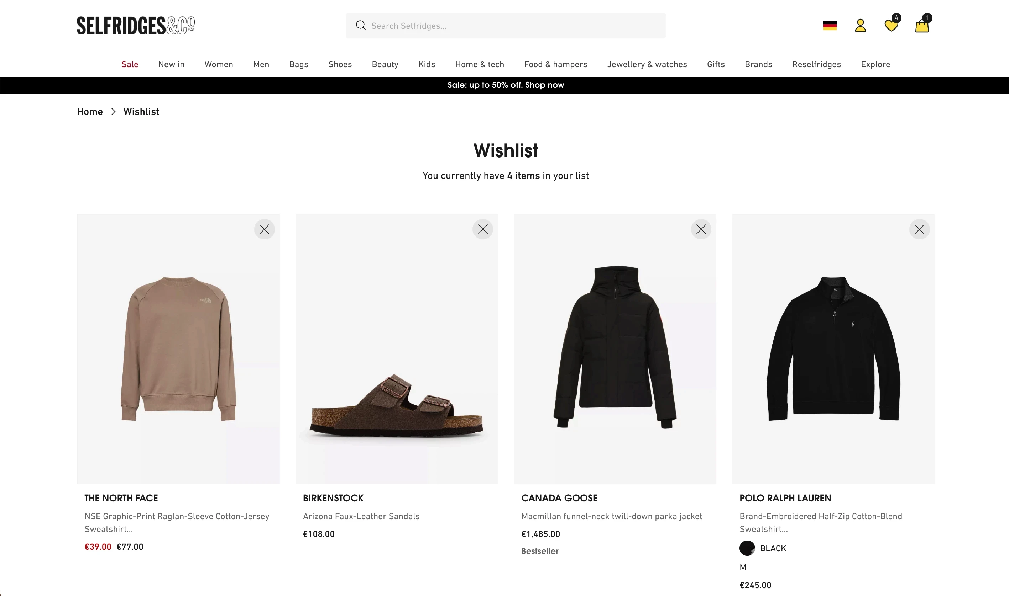Open the Reselfridges menu item

(816, 64)
